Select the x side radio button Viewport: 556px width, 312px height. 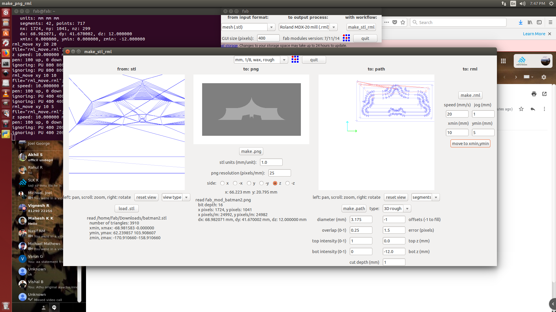(x=222, y=183)
